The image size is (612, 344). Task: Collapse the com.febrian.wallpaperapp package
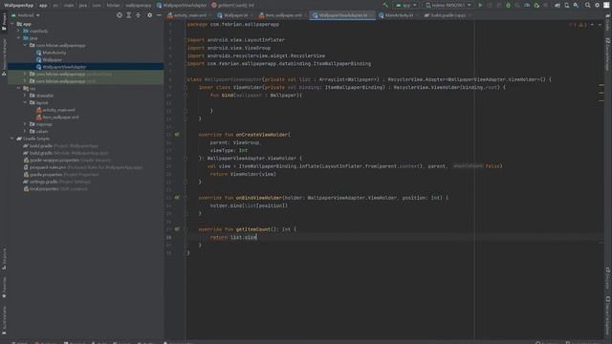coord(25,45)
